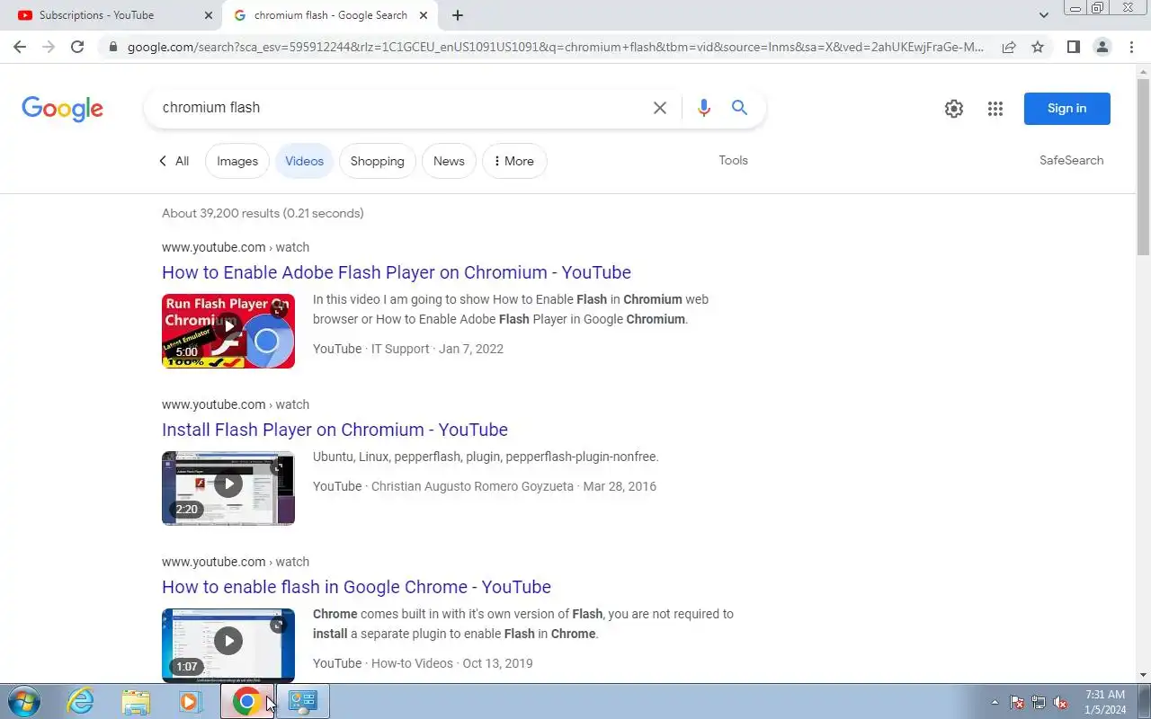Open the Chrome profile avatar menu
Viewport: 1151px width, 719px height.
[x=1102, y=47]
